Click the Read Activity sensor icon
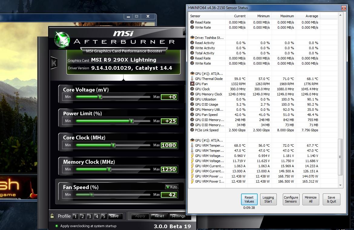This screenshot has width=354, height=230. click(x=192, y=43)
